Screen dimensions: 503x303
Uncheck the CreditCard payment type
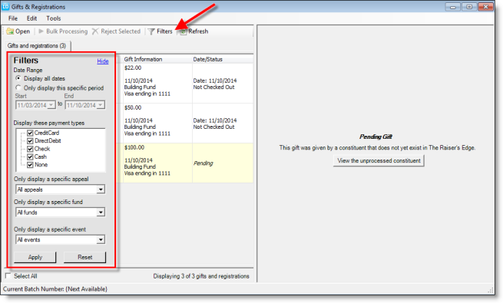(30, 133)
